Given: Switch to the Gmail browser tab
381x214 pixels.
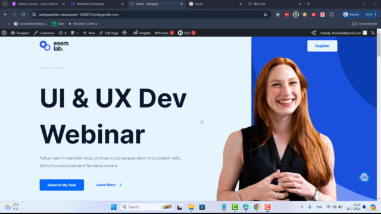Looking at the screenshot, I should click(x=215, y=4).
